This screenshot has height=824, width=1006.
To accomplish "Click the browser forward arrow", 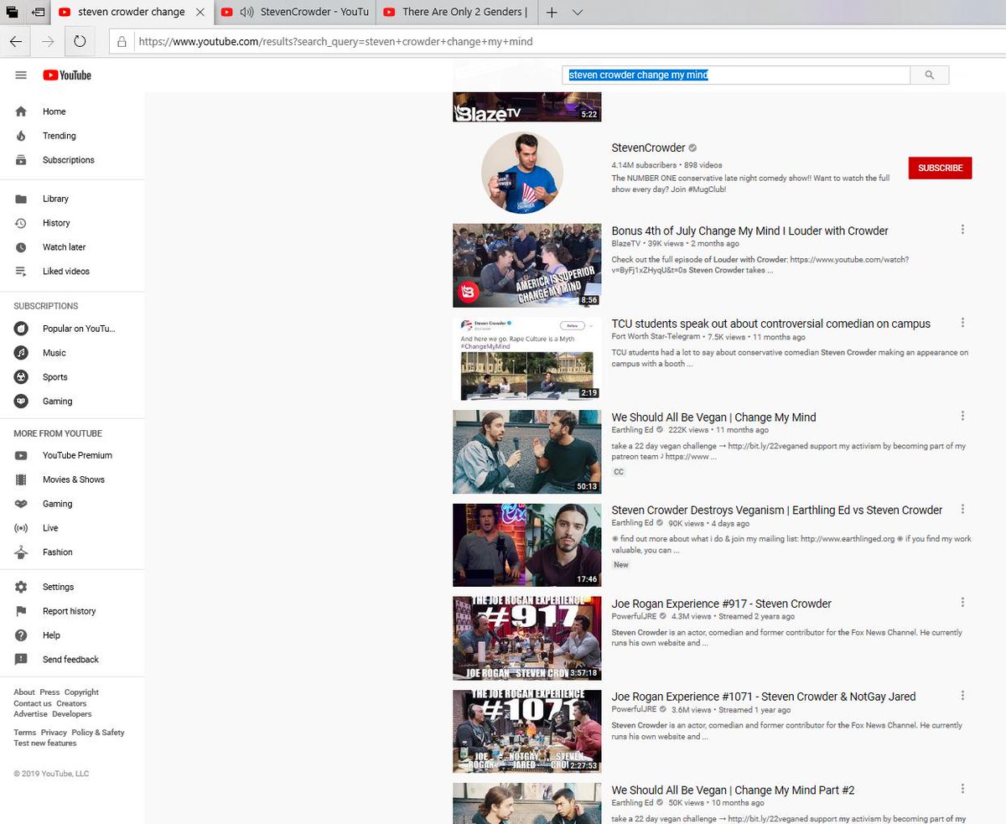I will point(49,41).
